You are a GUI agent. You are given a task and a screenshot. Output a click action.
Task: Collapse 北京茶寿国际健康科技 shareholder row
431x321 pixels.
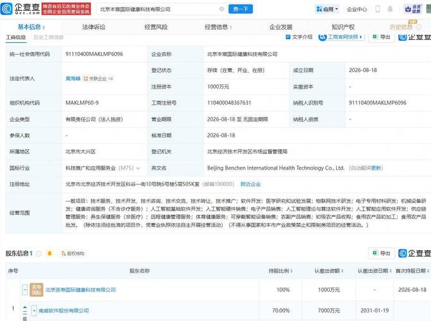click(25, 290)
